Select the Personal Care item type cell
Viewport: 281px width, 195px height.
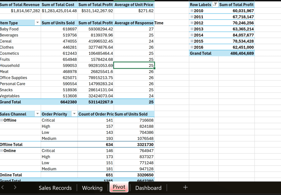pos(20,84)
